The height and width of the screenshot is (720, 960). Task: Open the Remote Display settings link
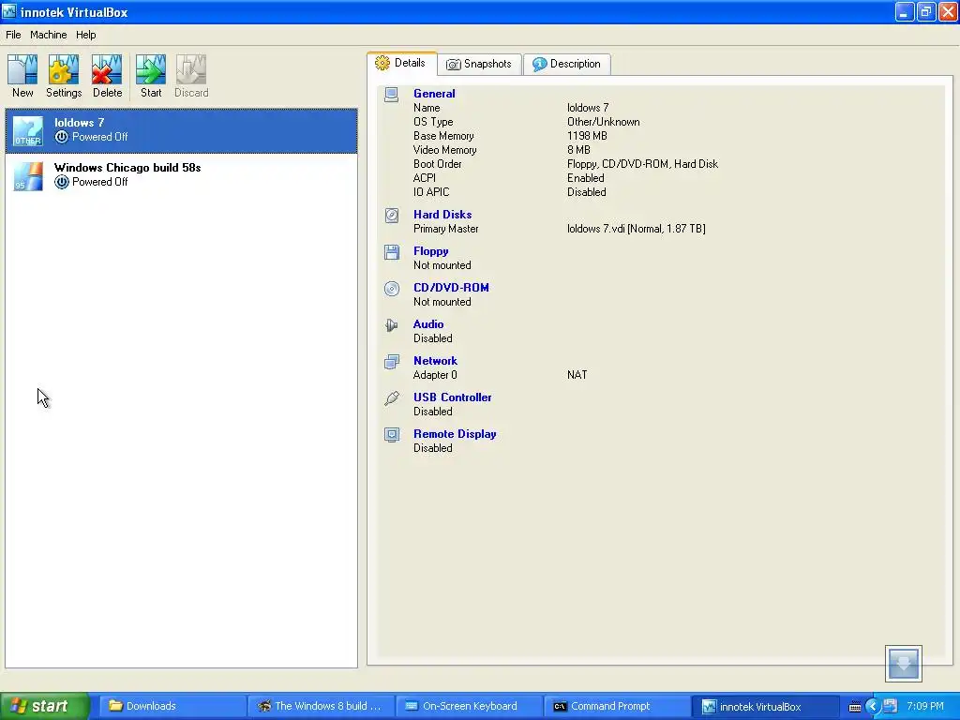455,434
